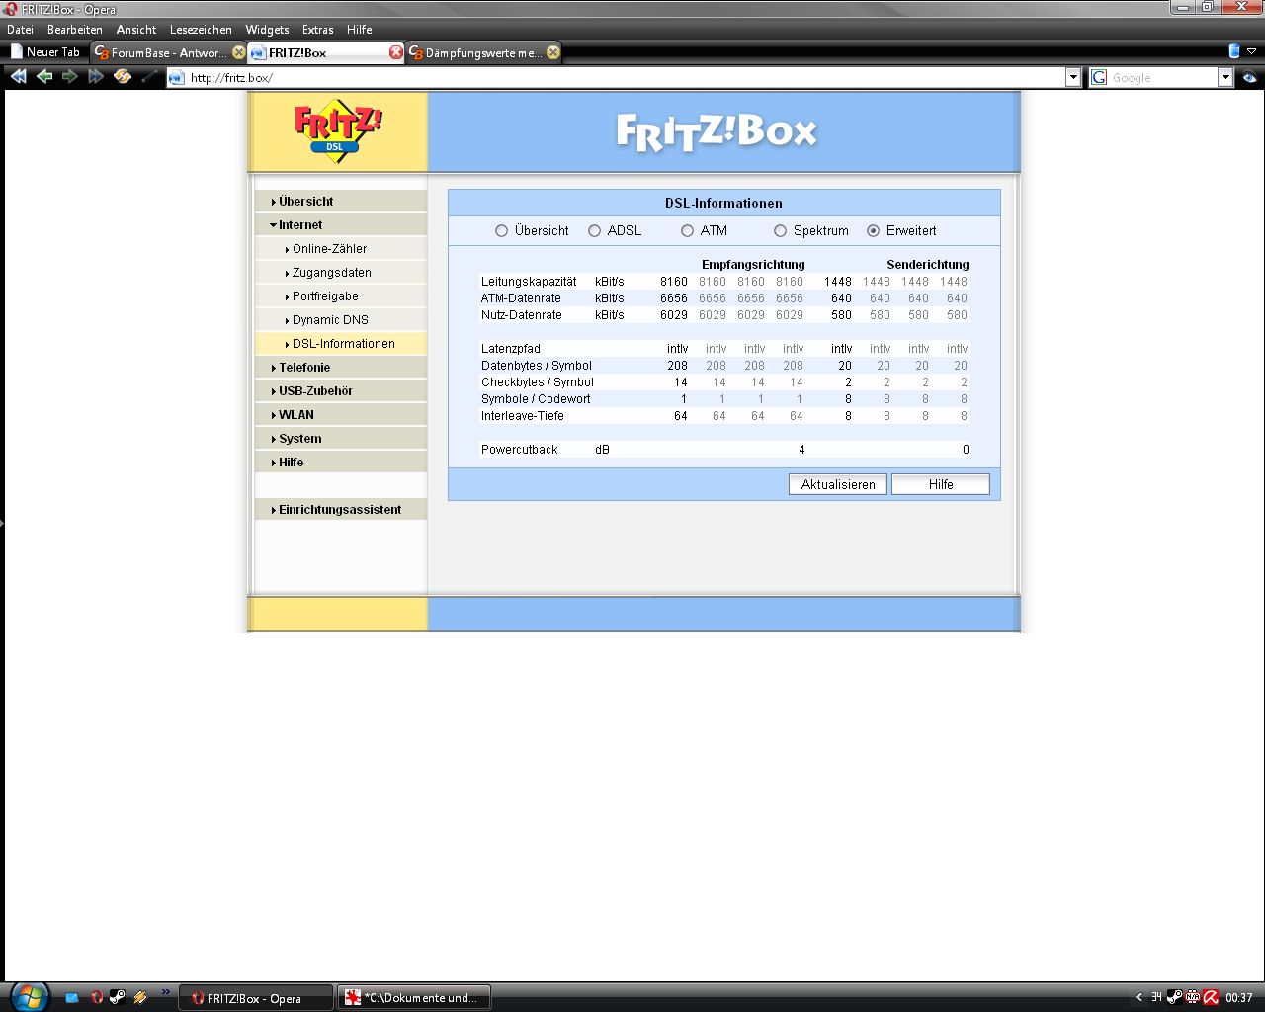This screenshot has width=1265, height=1012.
Task: Click the Aktualisieren button
Action: click(x=838, y=484)
